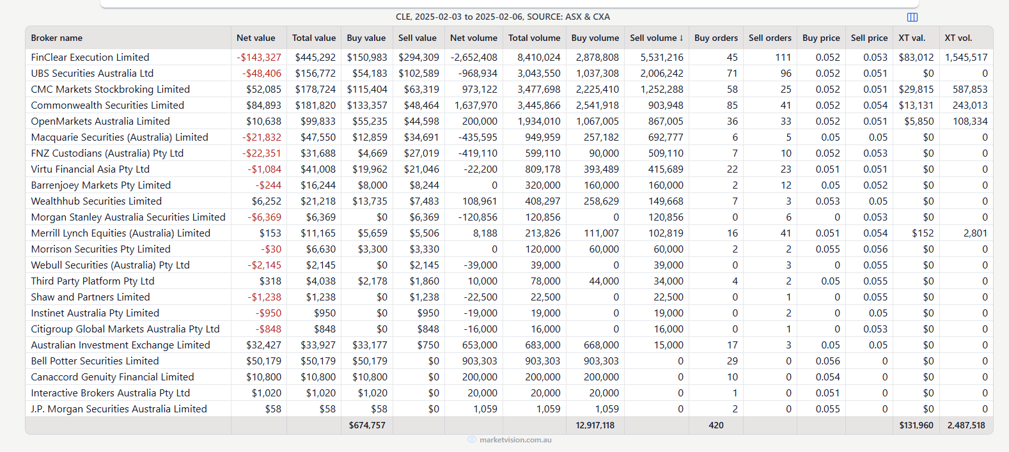Sort by Sell orders column header
The image size is (1009, 452).
pos(770,38)
